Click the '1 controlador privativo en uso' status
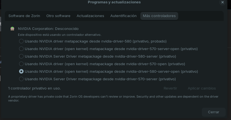231x120 pixels. (x=35, y=88)
